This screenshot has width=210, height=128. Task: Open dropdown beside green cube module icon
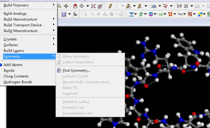click(x=145, y=14)
